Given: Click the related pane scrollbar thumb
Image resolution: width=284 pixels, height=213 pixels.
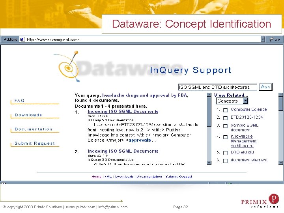Looking at the screenshot, I should point(281,104).
